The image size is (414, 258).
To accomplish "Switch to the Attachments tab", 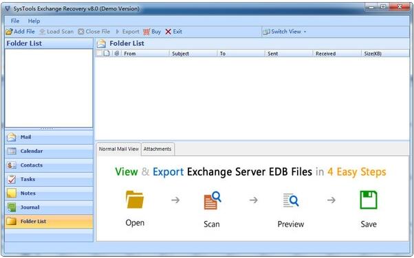I will coord(157,149).
